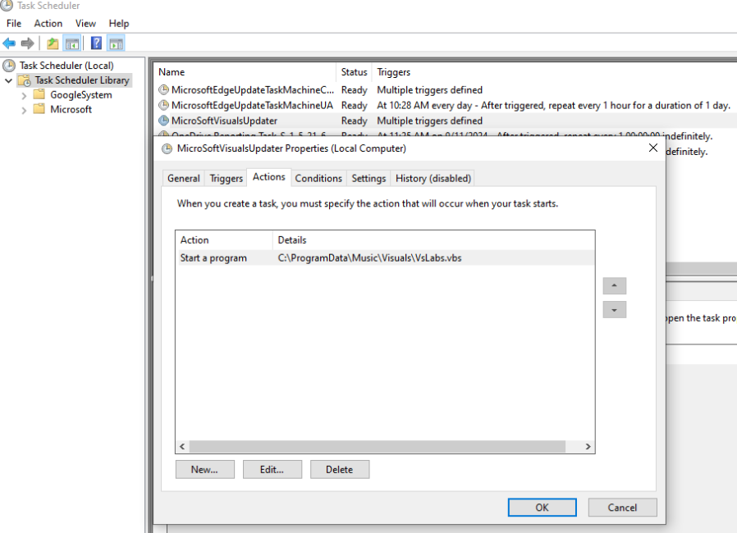Click the Edit button for the action
Screen dimensions: 737x533
(272, 469)
